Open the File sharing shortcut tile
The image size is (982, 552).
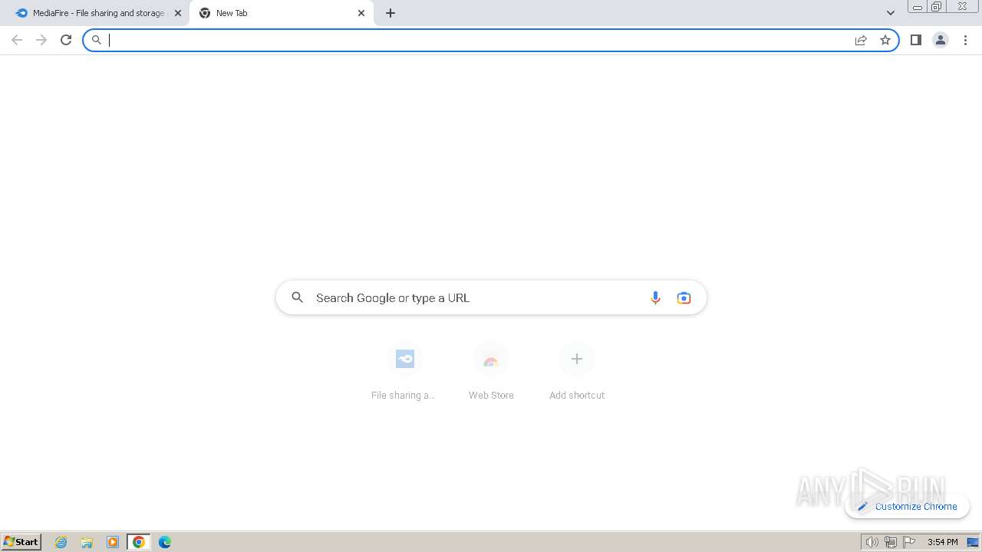[405, 371]
